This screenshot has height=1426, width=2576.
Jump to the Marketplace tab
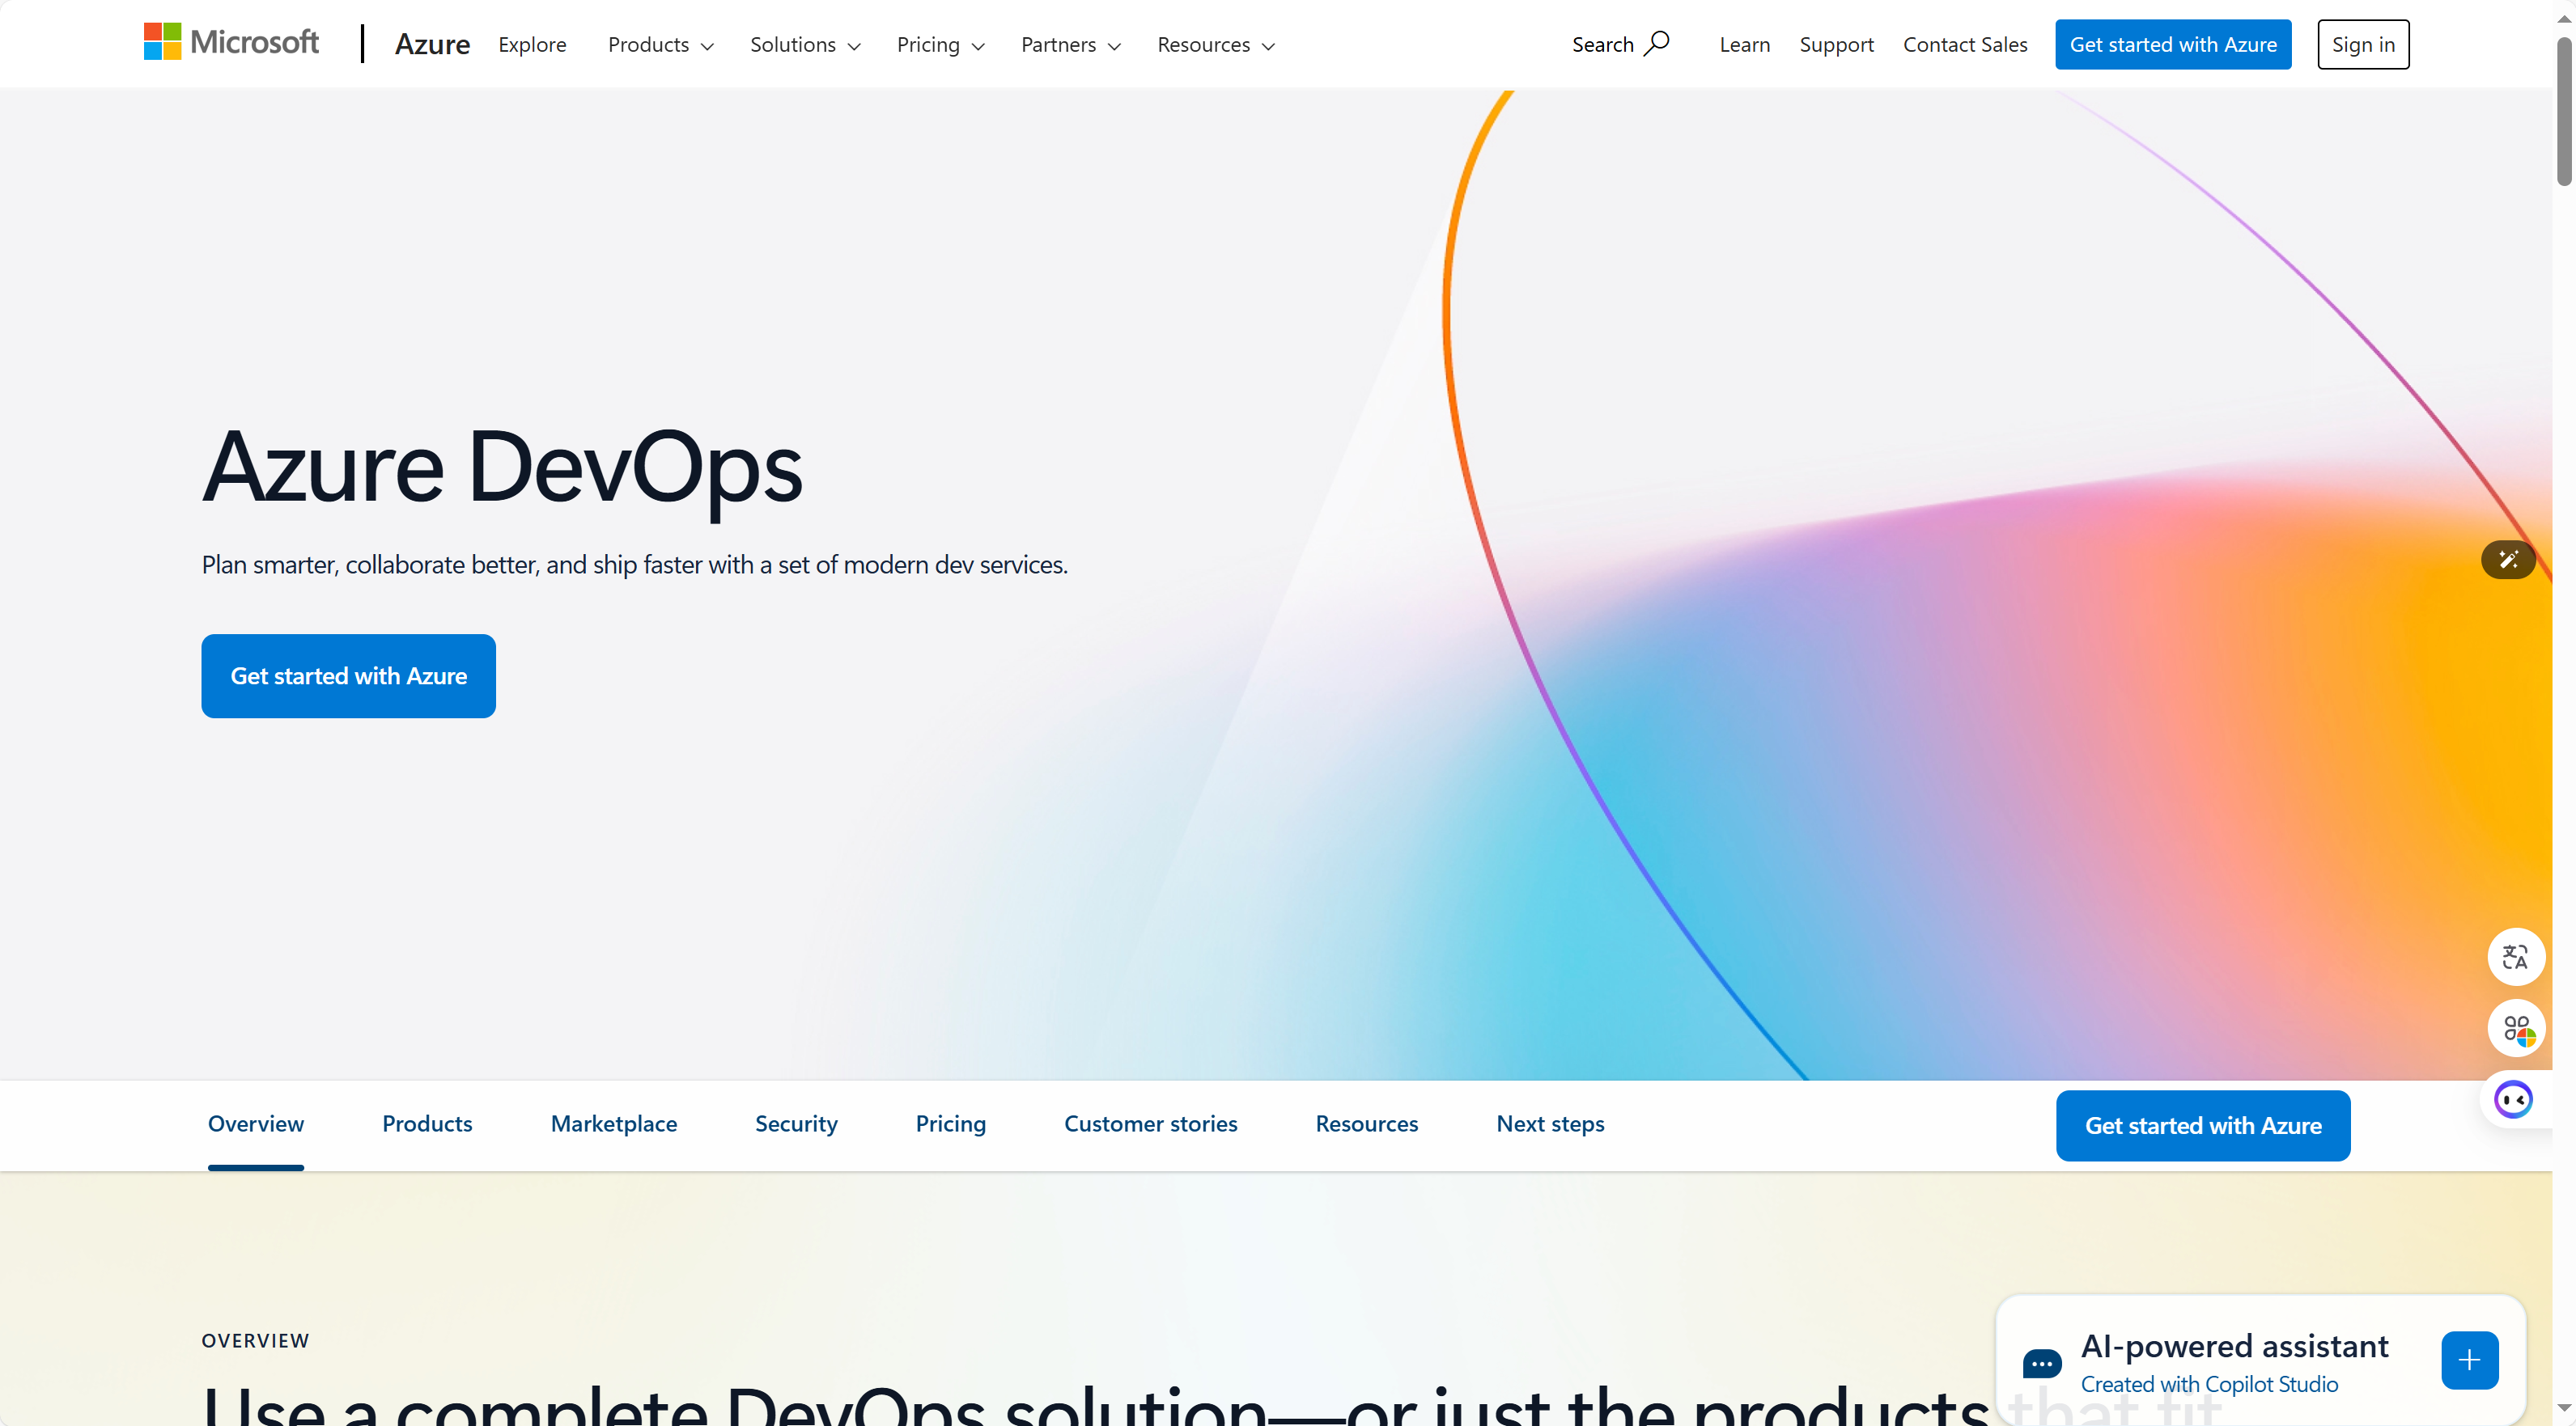click(614, 1124)
